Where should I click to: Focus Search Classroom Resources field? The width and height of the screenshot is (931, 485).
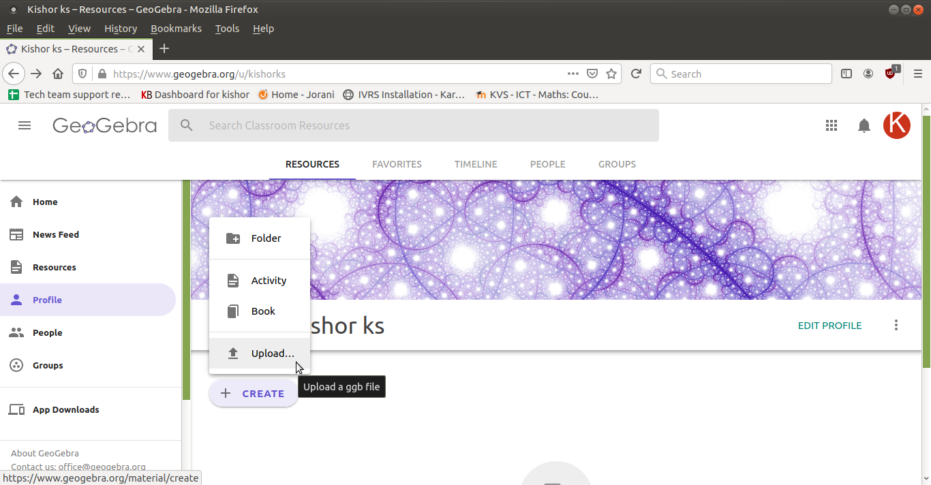(x=414, y=125)
